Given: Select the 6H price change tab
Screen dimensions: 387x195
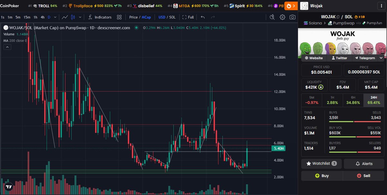Looking at the screenshot, I should (x=353, y=100).
